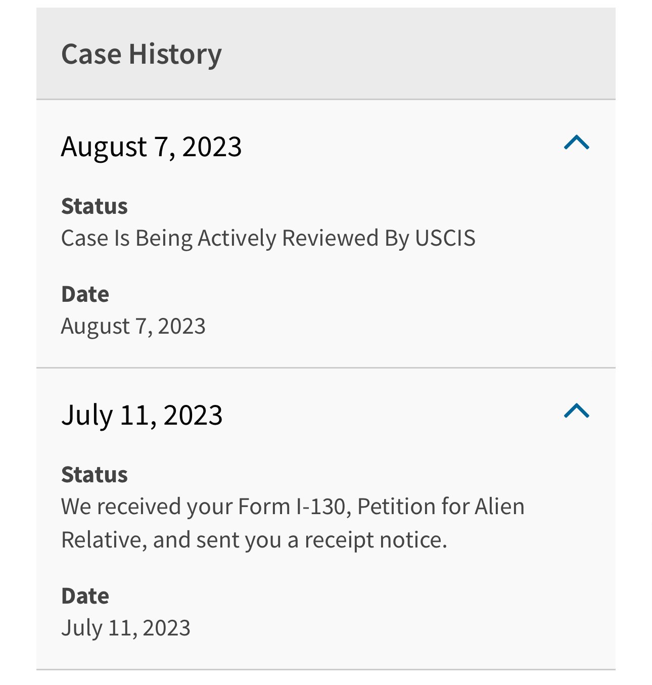This screenshot has width=652, height=685.
Task: Click the Date label under July 11 entry
Action: [85, 596]
